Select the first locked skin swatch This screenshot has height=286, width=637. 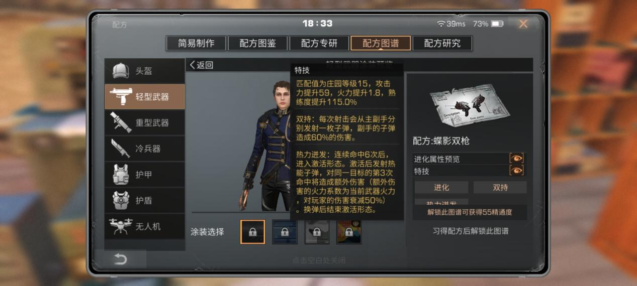[x=252, y=232]
